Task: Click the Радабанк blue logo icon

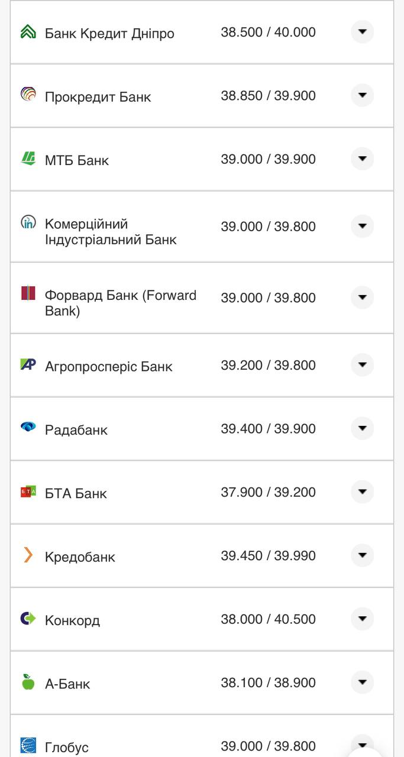Action: point(28,427)
